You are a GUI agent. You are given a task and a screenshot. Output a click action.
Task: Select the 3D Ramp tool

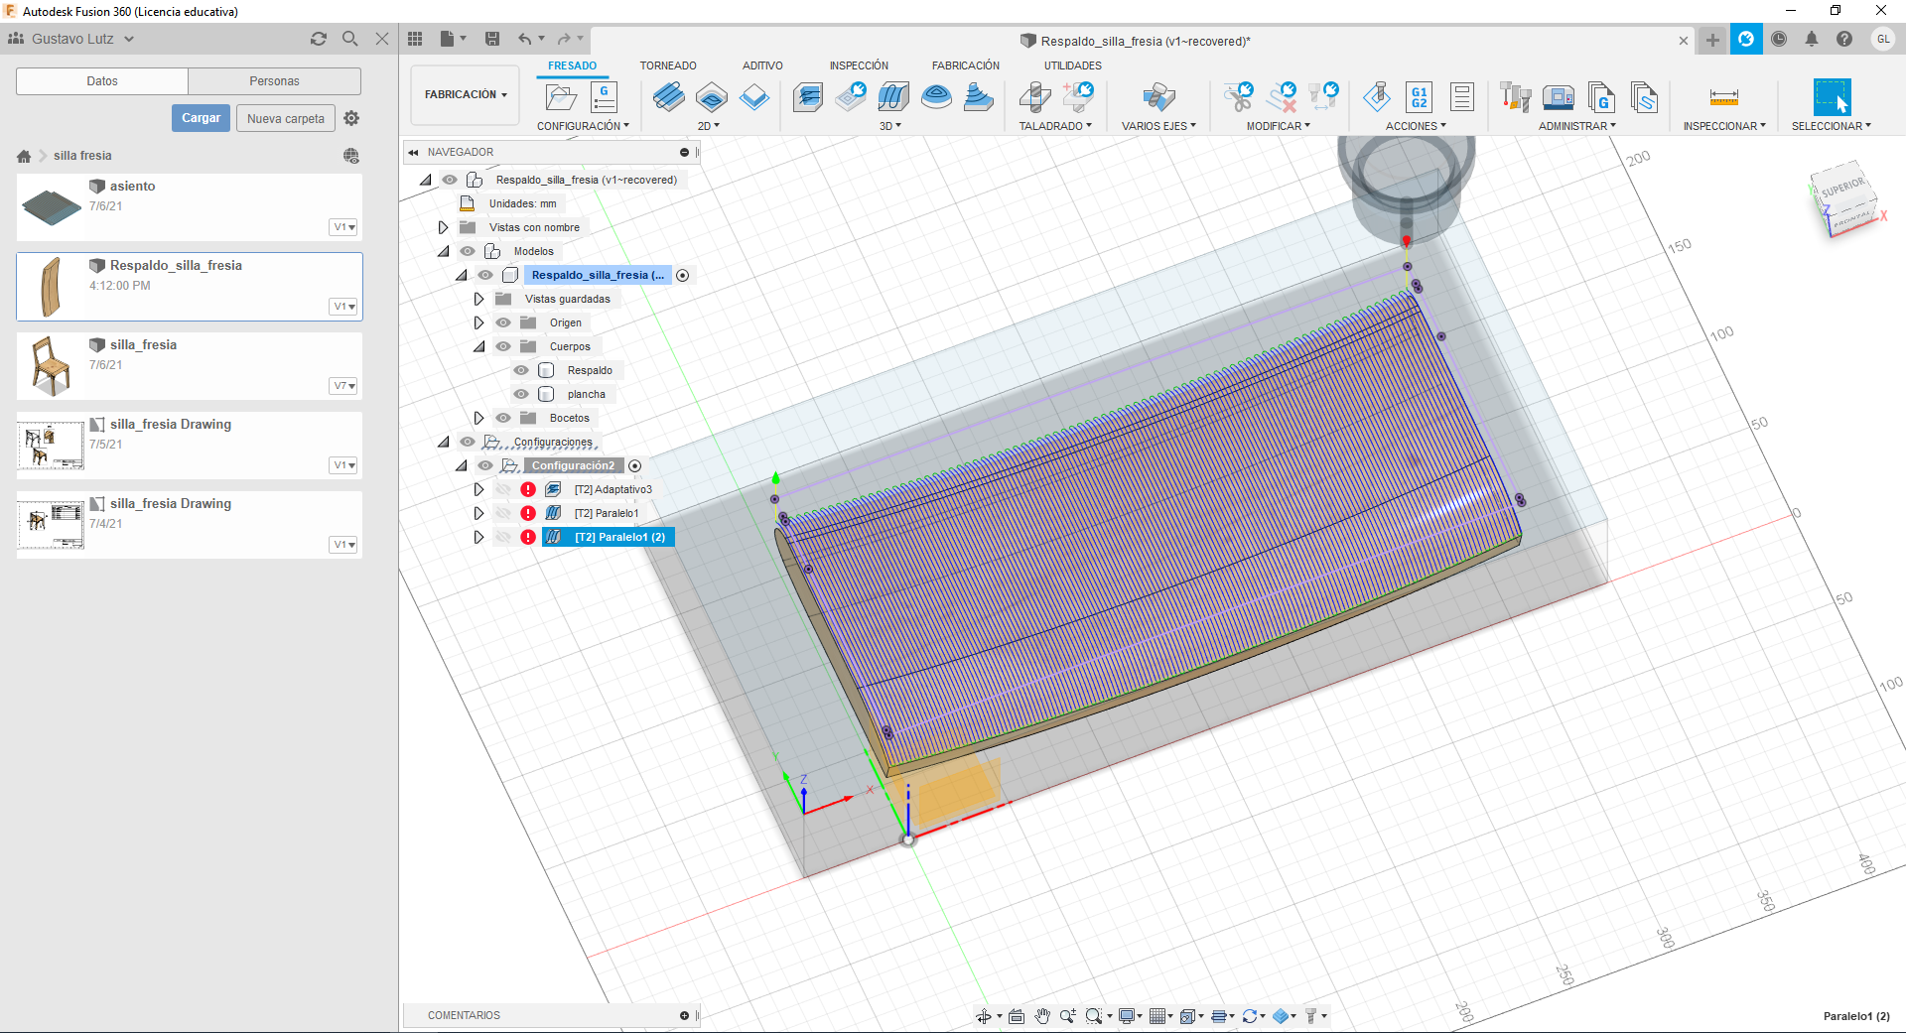pos(979,97)
